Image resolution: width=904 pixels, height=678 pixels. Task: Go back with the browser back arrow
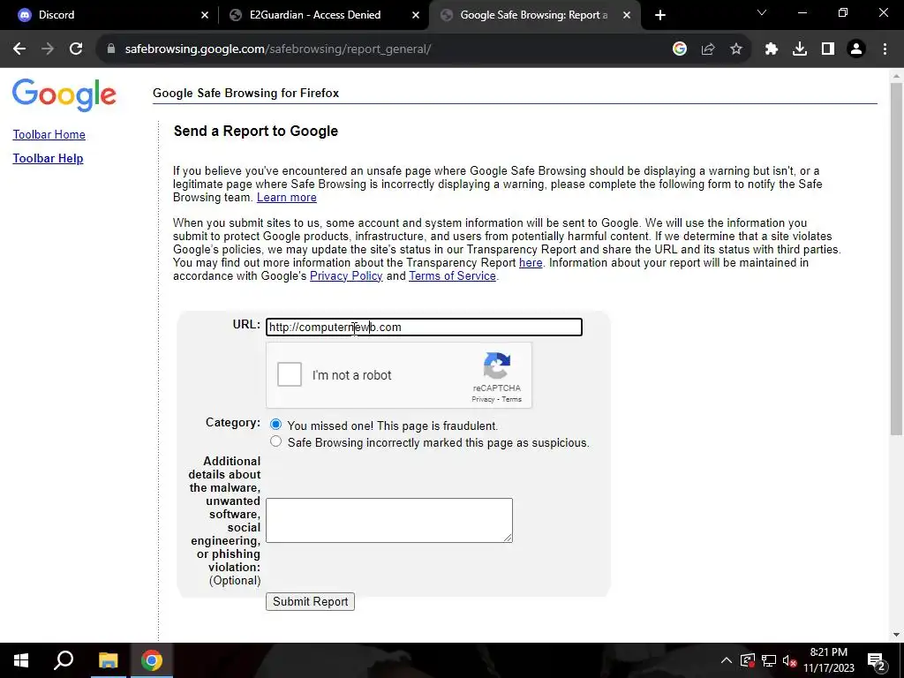click(19, 49)
